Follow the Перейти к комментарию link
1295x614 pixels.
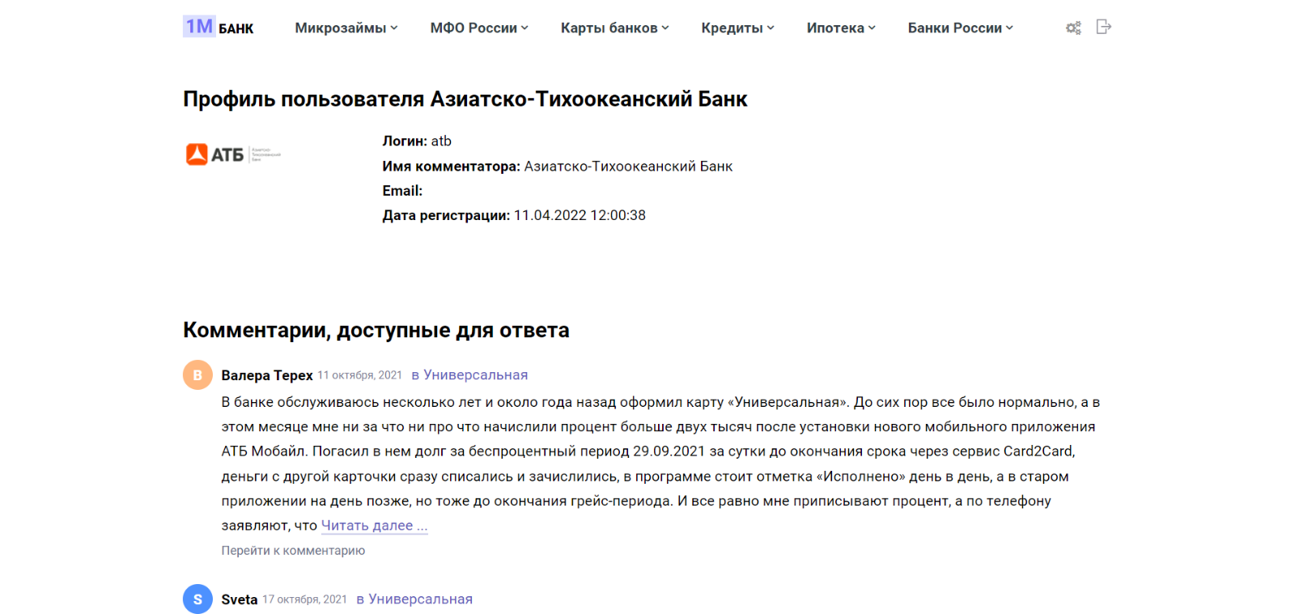(293, 550)
